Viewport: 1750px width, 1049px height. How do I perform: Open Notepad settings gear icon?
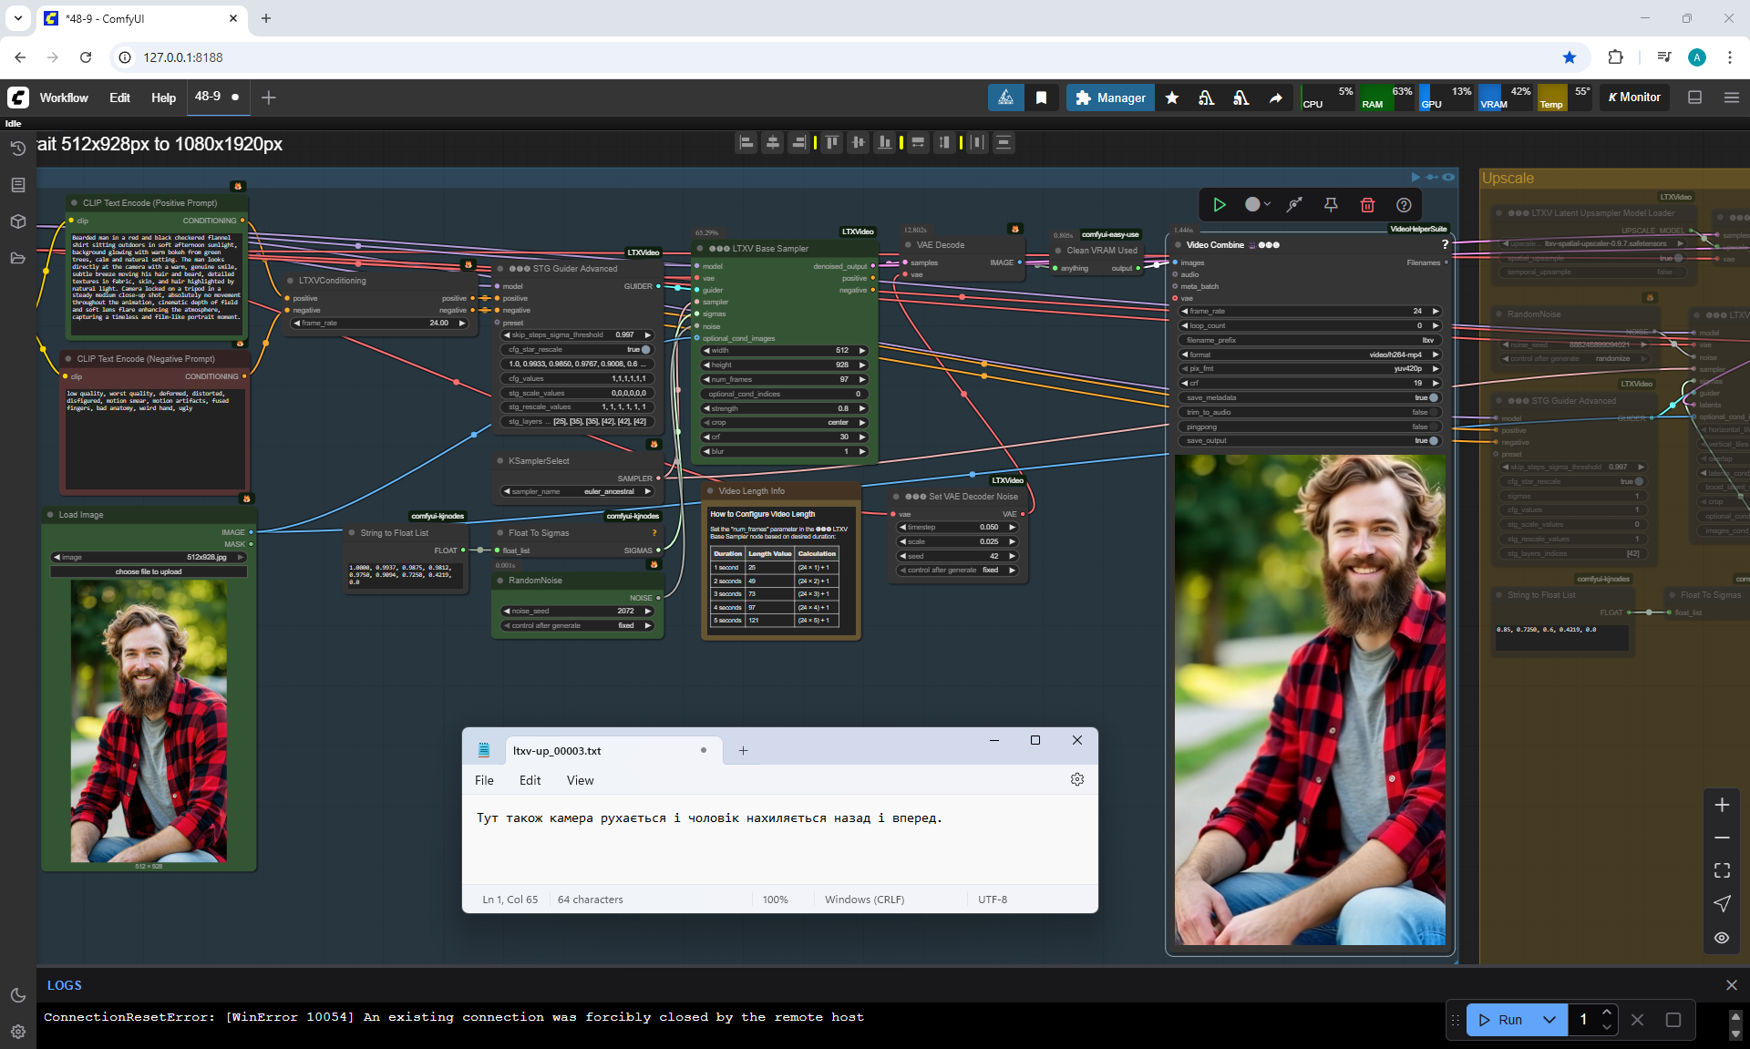pos(1077,779)
